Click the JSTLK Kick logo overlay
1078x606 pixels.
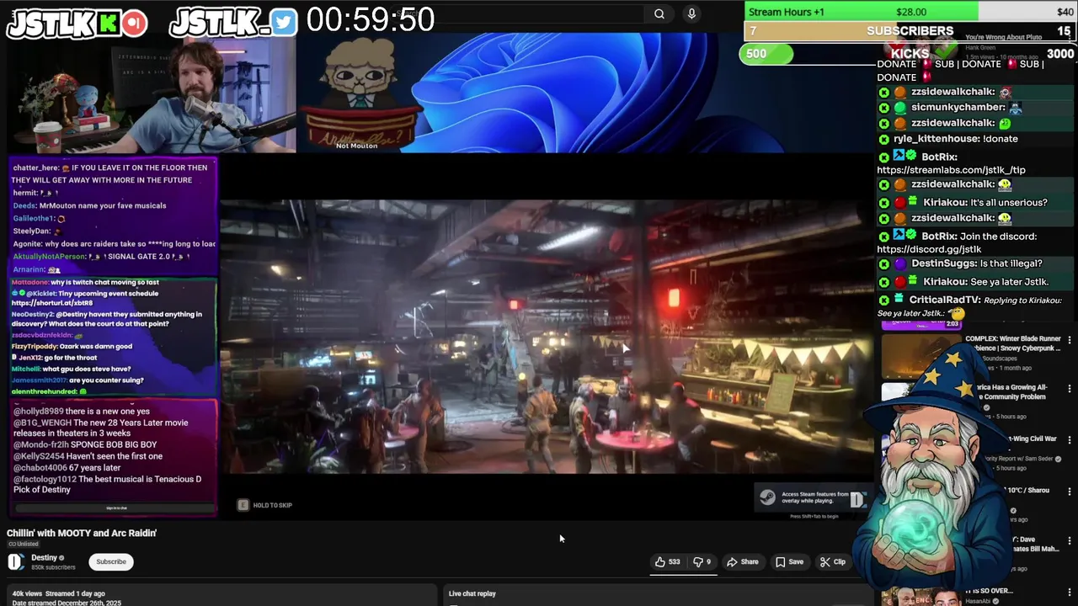point(77,23)
